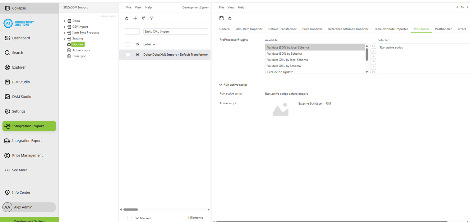Collapse the Run active script section
The height and width of the screenshot is (222, 470).
click(x=220, y=84)
